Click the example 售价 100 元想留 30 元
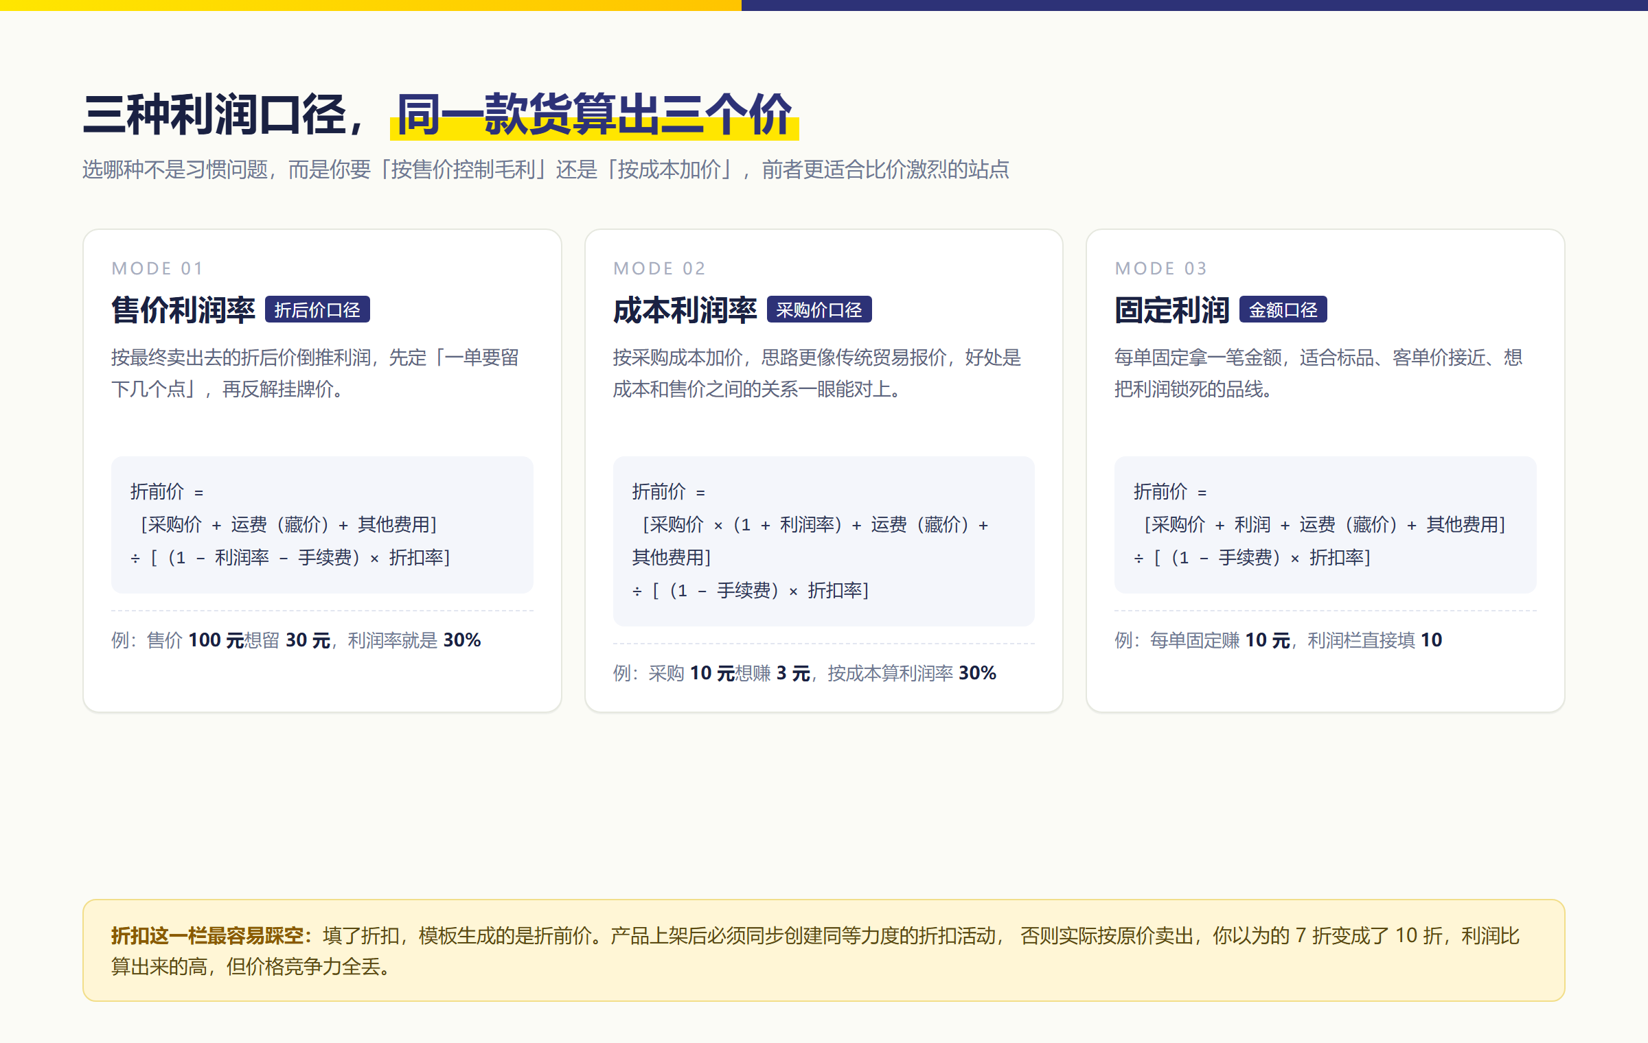This screenshot has height=1043, width=1648. [296, 640]
